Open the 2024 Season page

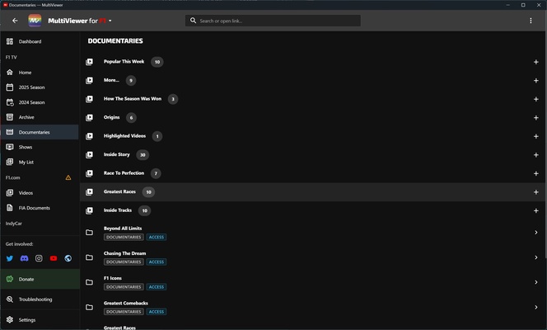pyautogui.click(x=40, y=102)
